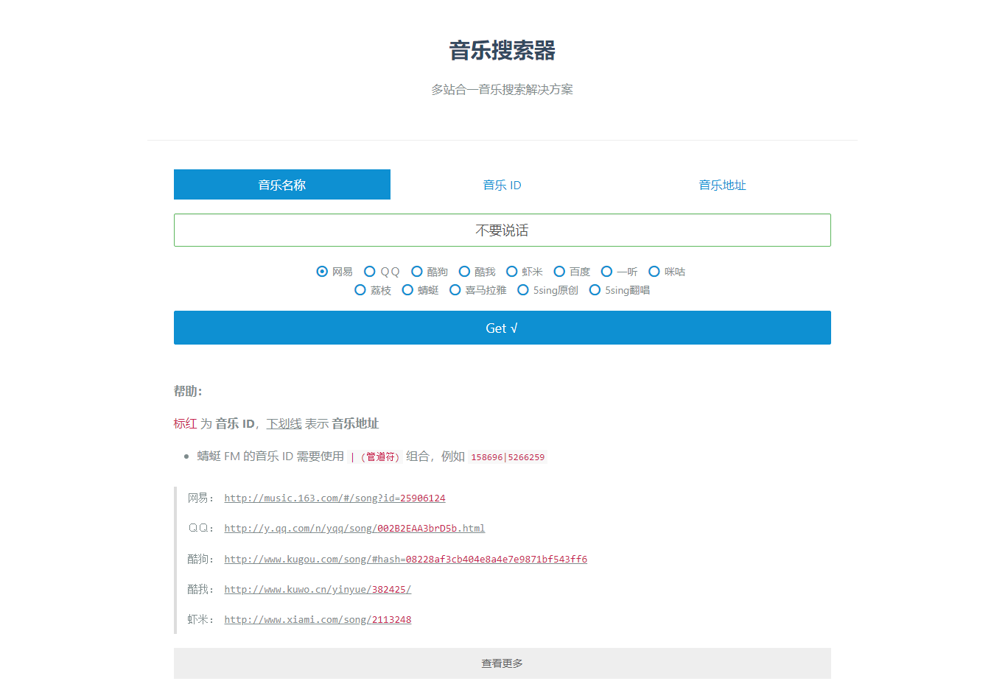Click the 音乐名称 tab
The image size is (1005, 684).
click(282, 185)
